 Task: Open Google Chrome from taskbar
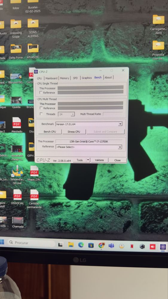pyautogui.click(x=102, y=245)
